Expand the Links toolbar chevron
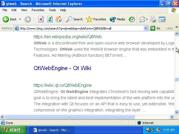This screenshot has height=134, width=179. click(x=177, y=27)
